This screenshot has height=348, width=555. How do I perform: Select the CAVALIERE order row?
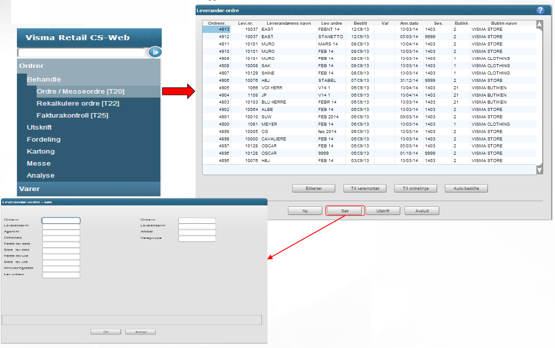pyautogui.click(x=369, y=139)
